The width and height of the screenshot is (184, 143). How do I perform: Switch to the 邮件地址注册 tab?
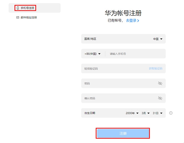[x=28, y=18]
